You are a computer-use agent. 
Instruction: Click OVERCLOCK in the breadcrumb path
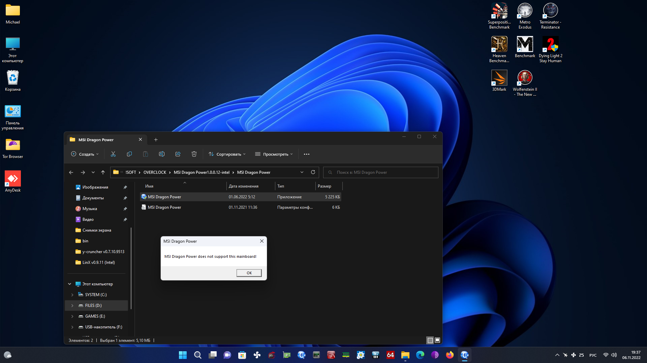click(x=155, y=172)
